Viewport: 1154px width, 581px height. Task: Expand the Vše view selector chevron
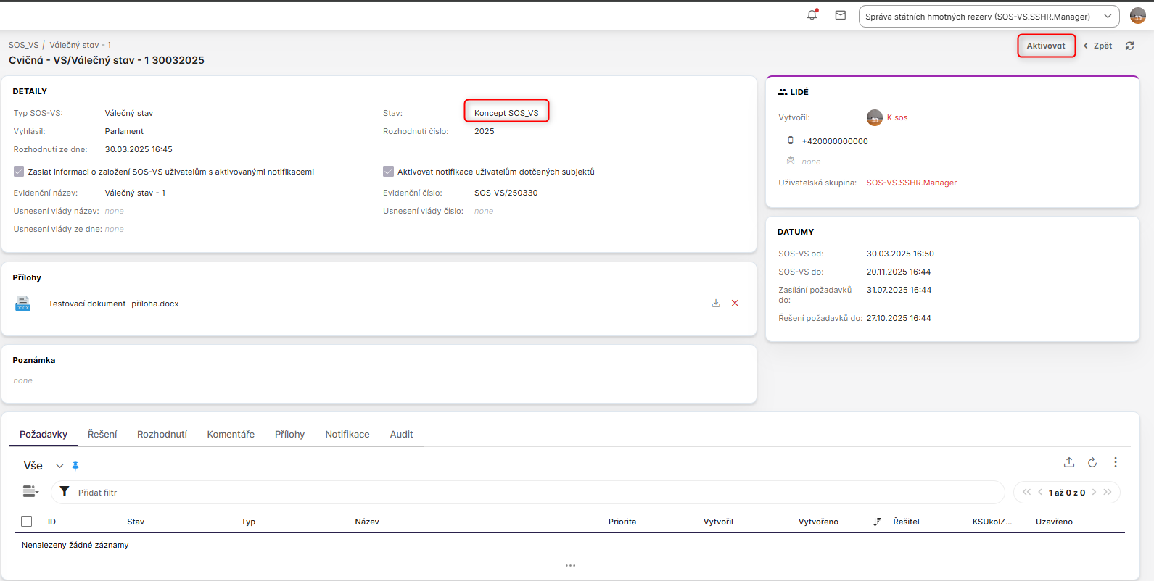pyautogui.click(x=59, y=466)
